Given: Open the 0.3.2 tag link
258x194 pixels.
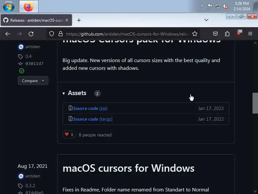Looking at the screenshot, I should pos(30,186).
